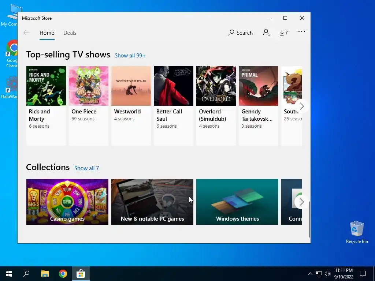375x281 pixels.
Task: Click the Genndy Tartakovsk... title text
Action: click(257, 115)
